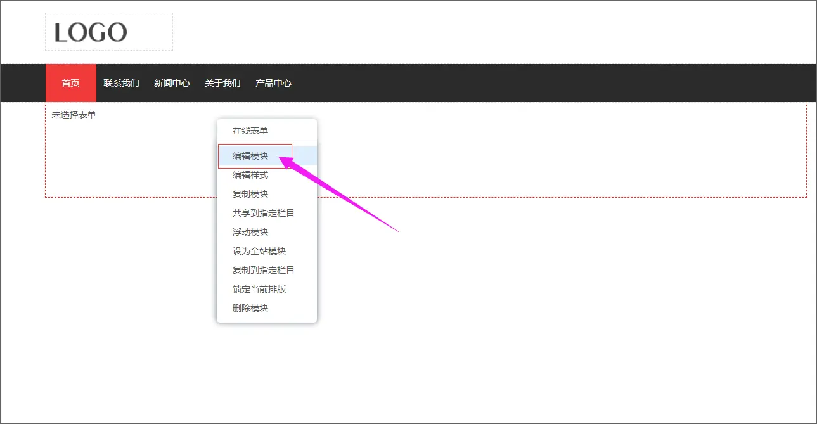Choose 浮动模块 from the menu
Image resolution: width=817 pixels, height=424 pixels.
click(250, 232)
